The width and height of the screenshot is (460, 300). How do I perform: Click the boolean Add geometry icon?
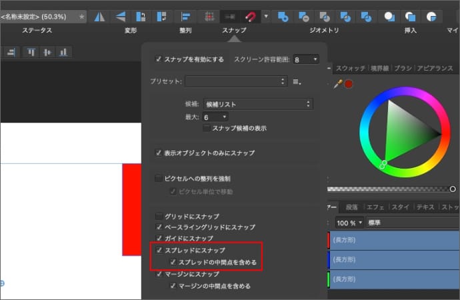point(283,15)
